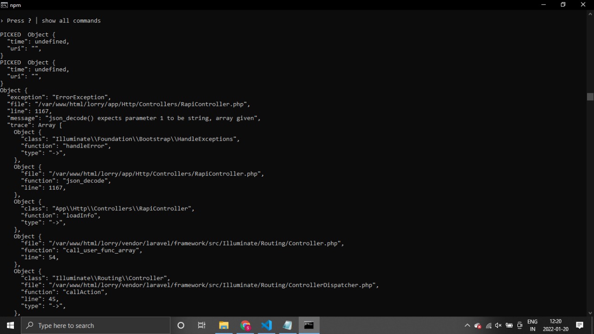Open the Windows Start menu

pos(10,325)
